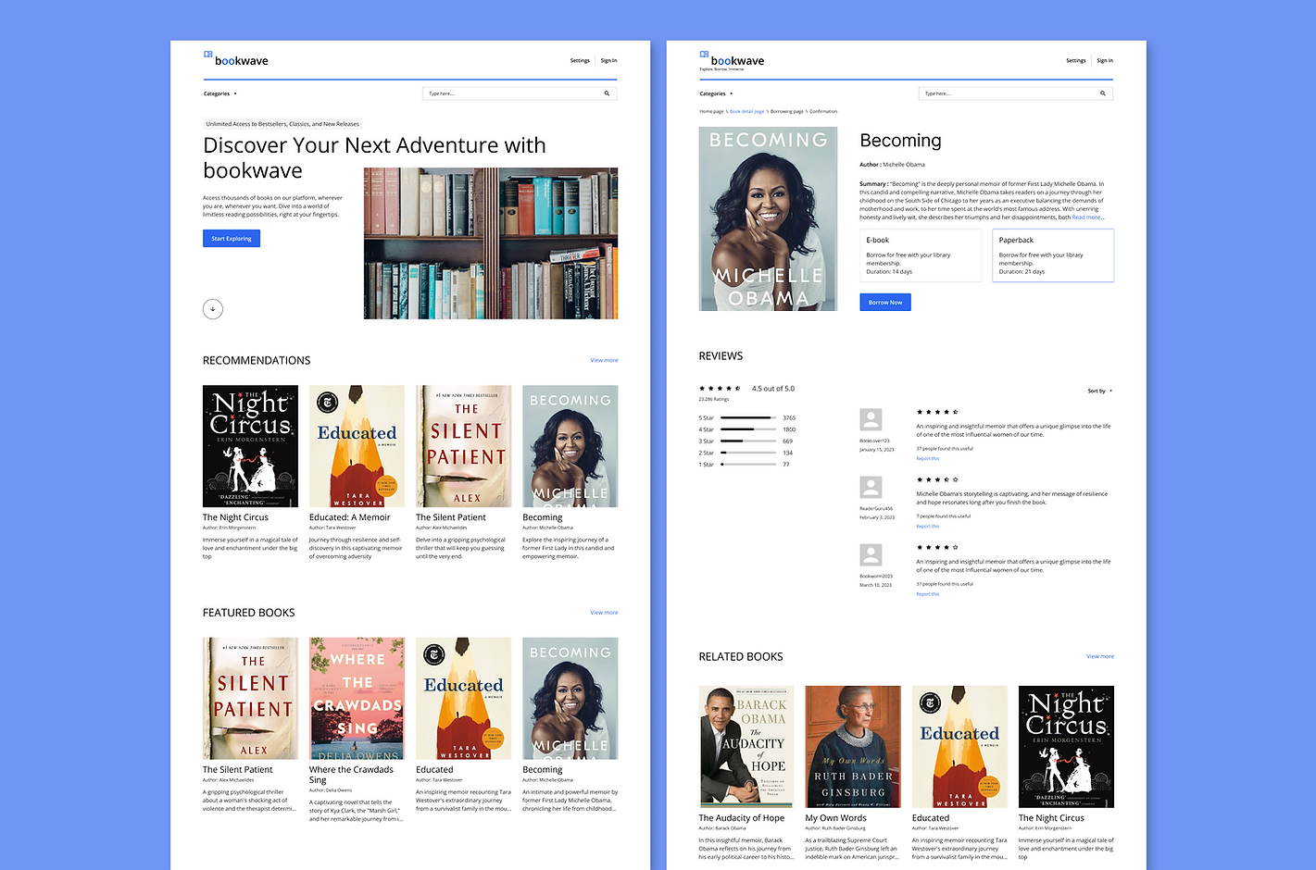Viewport: 1316px width, 870px height.
Task: Click 'Author : Michelle Obama' on the detail page
Action: click(x=892, y=165)
